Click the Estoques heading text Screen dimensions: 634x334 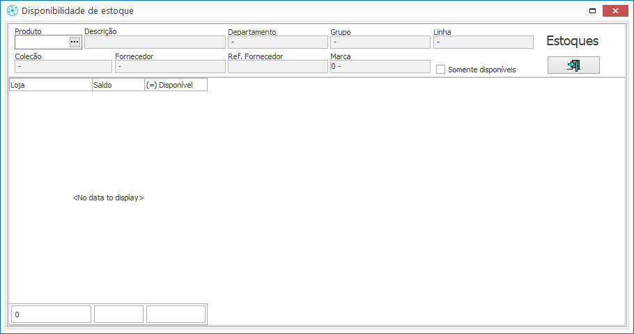click(x=572, y=41)
